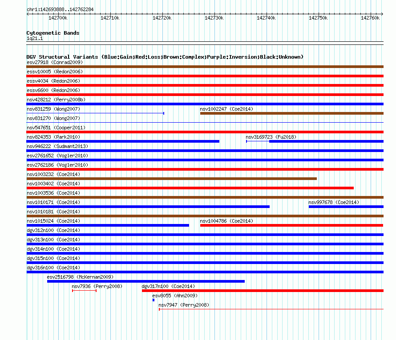Viewport: 396px width, 340px height.
Task: Click the nsv831270 (Wong2007) label
Action: click(x=53, y=118)
